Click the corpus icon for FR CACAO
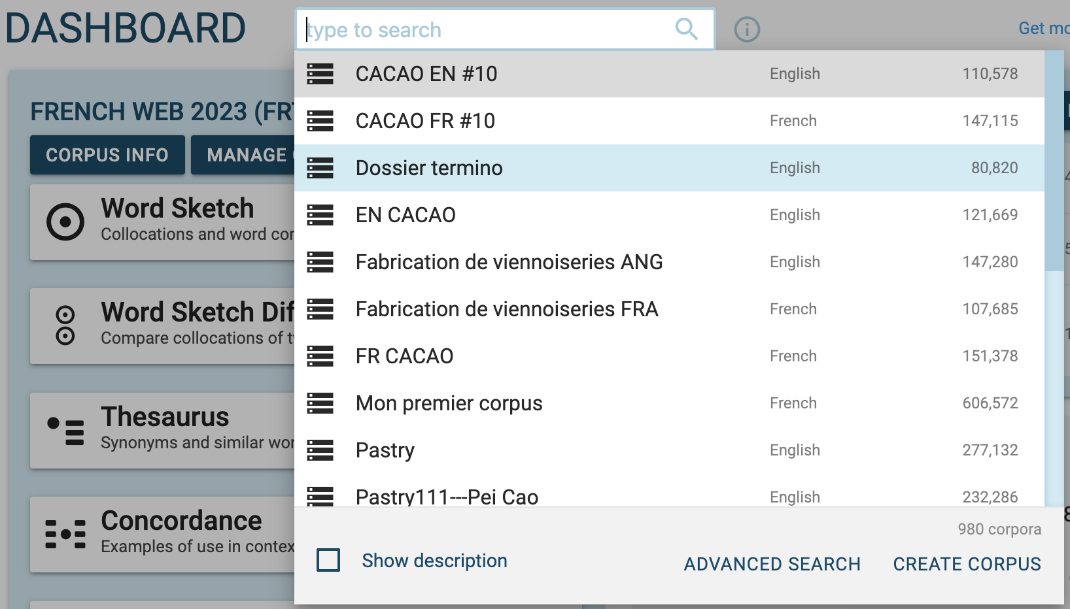 pyautogui.click(x=320, y=356)
